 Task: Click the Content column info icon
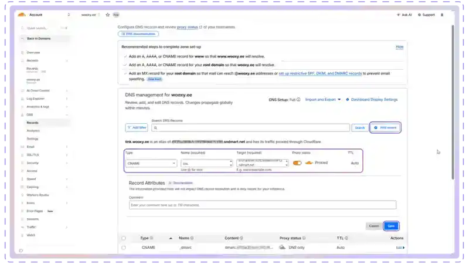tap(242, 238)
